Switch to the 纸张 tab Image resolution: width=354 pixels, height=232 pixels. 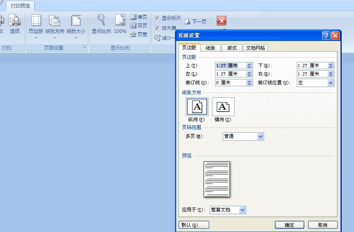pos(210,47)
